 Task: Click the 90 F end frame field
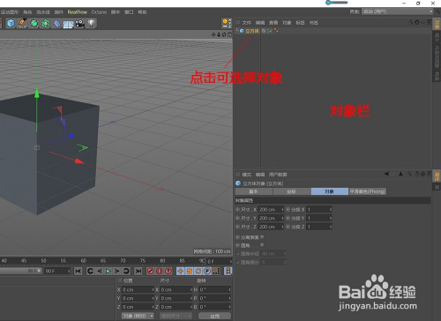[57, 271]
